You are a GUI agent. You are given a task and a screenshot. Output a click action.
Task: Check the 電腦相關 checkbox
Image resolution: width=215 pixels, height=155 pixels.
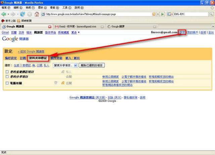coord(7,83)
